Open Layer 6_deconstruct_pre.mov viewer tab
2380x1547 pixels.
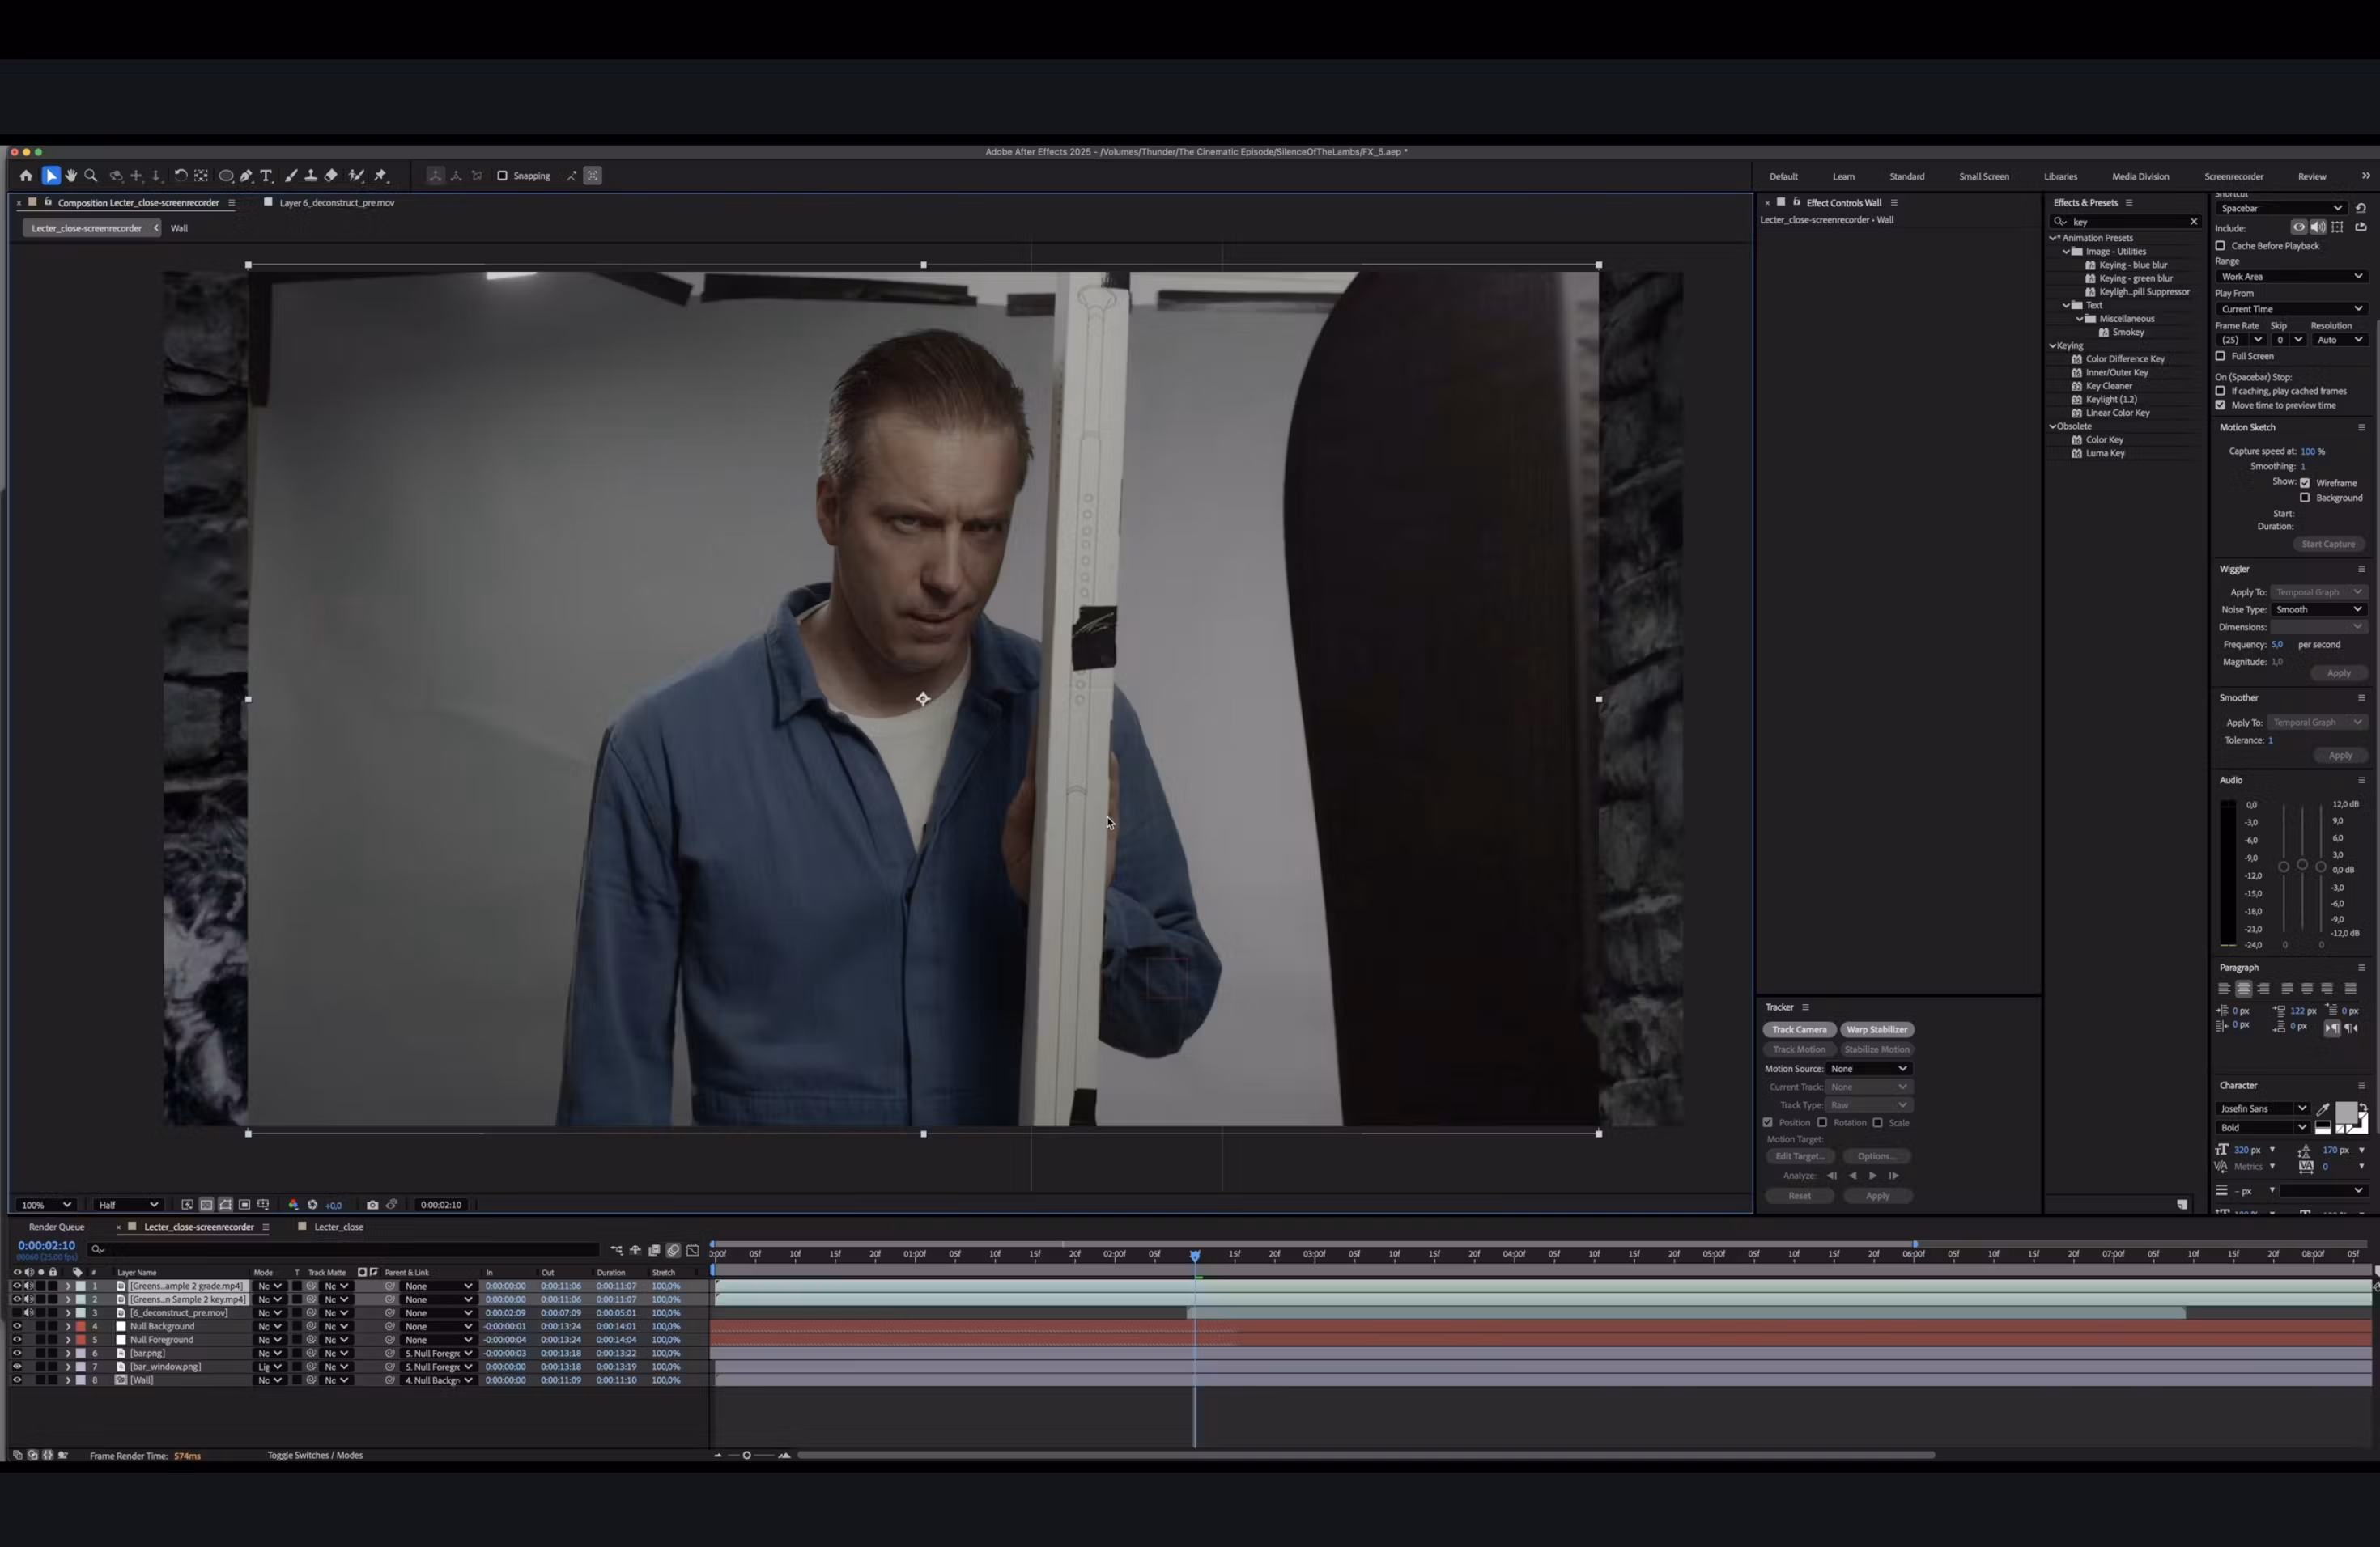pyautogui.click(x=337, y=201)
